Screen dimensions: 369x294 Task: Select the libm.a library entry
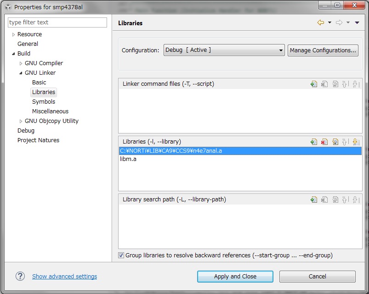130,158
